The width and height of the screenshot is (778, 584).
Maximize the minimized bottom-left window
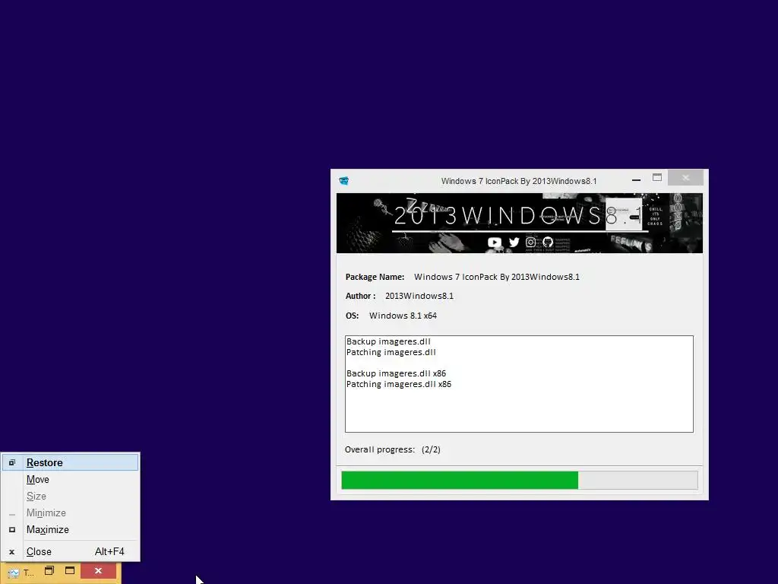(x=70, y=570)
